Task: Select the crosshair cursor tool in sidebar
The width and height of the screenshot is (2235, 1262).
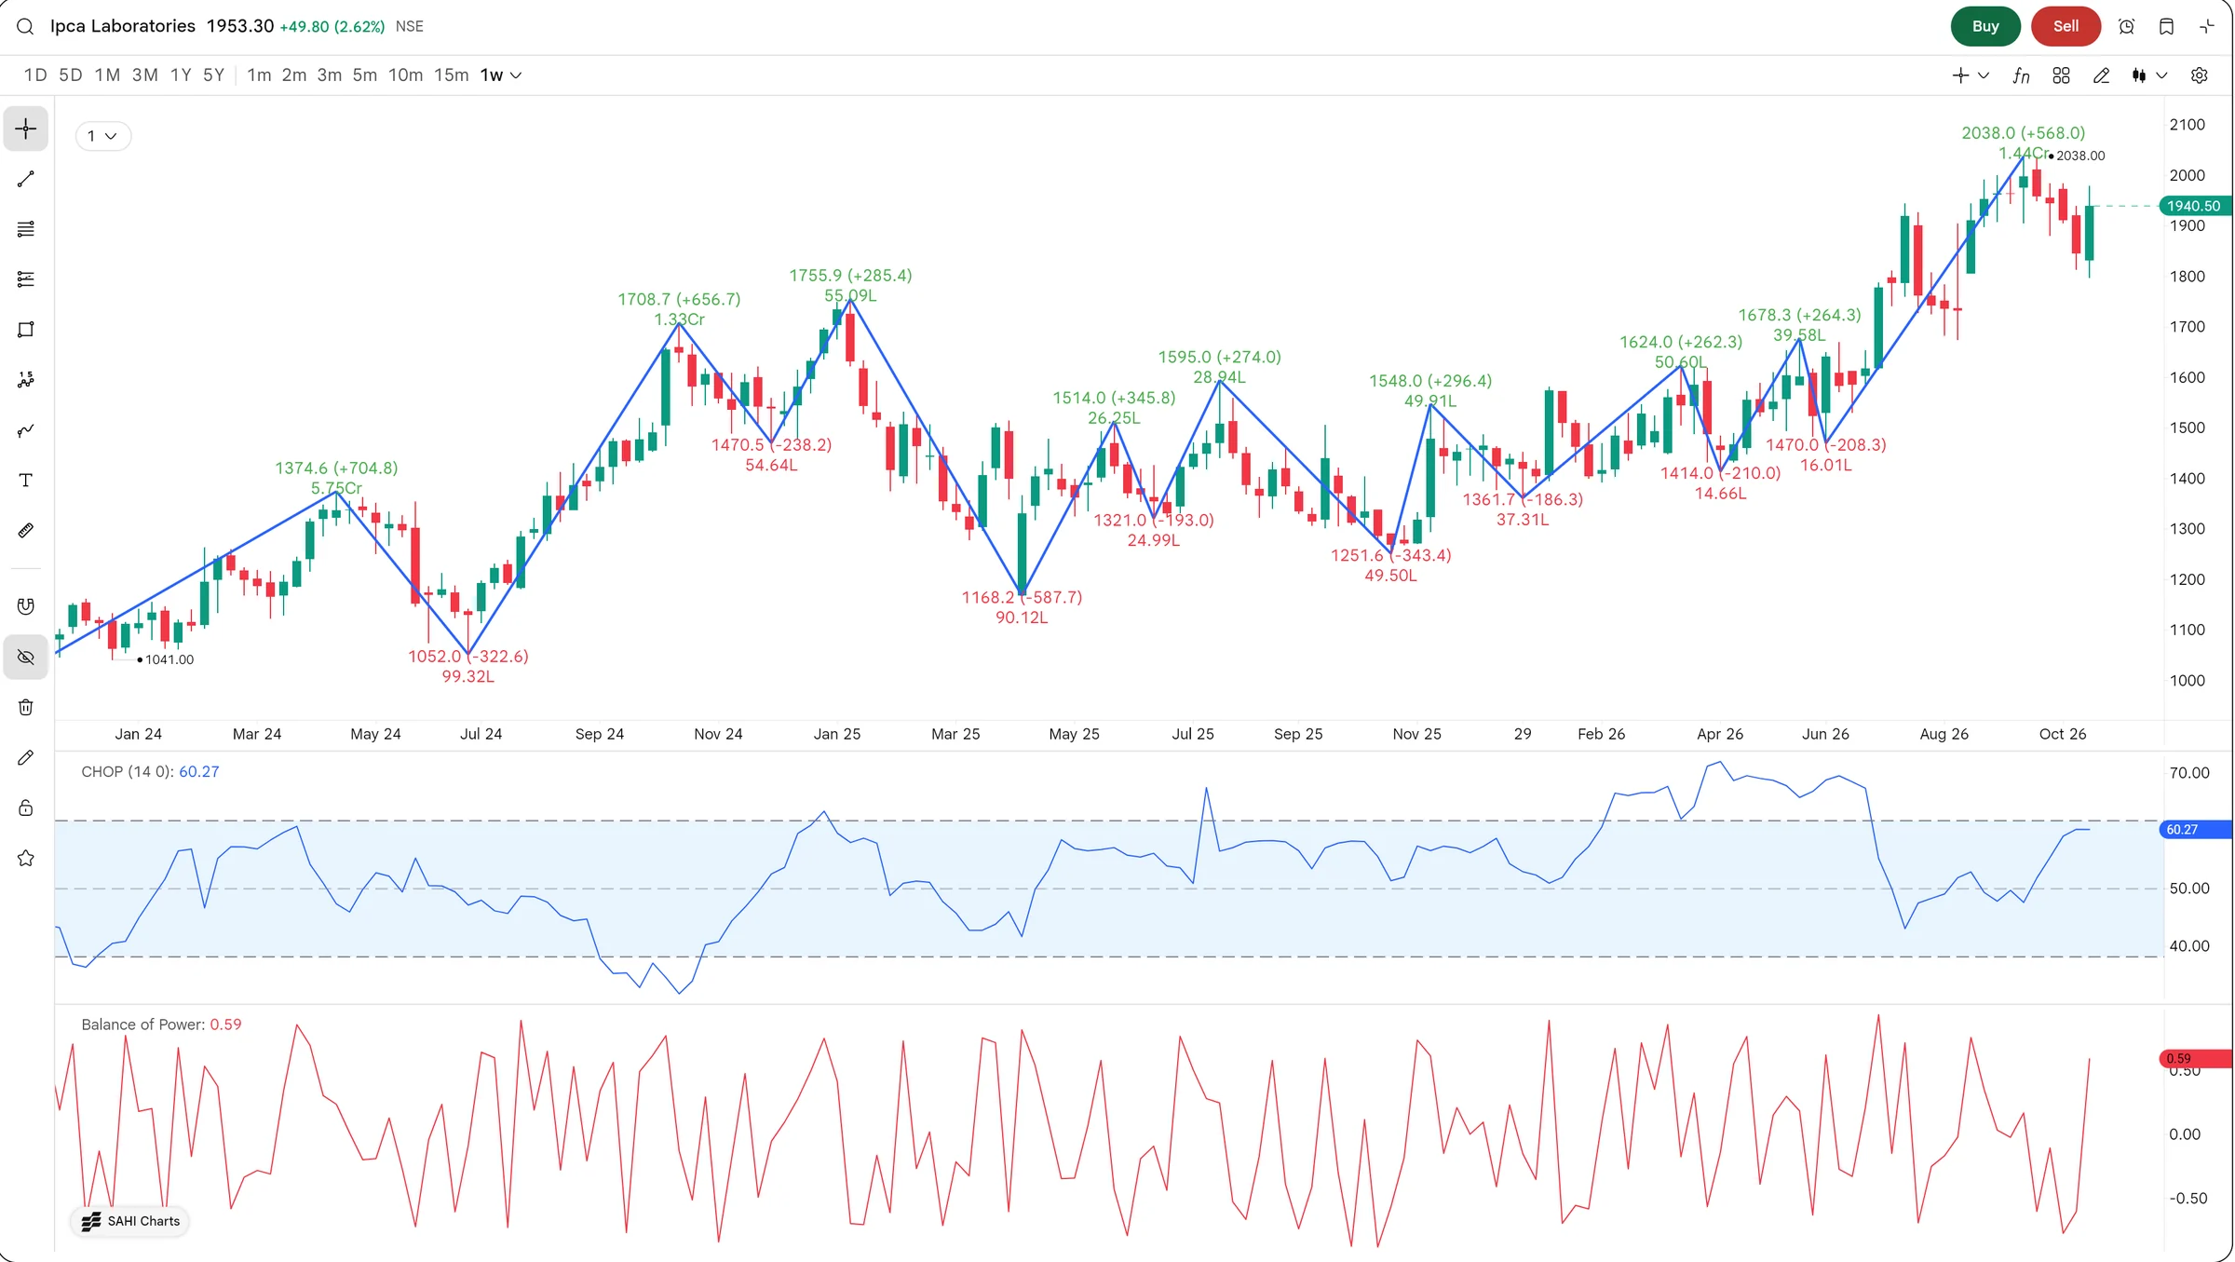Action: [26, 129]
